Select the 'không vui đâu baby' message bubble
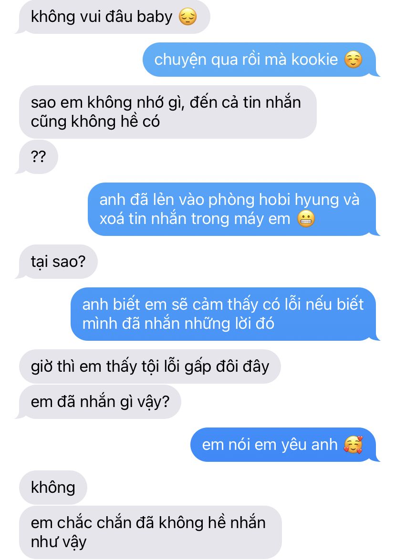 coord(113,17)
